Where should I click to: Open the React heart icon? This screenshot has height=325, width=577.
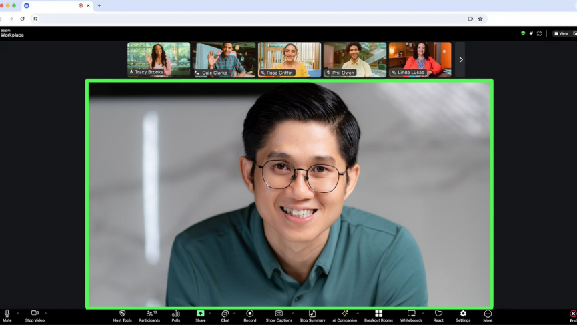(438, 314)
